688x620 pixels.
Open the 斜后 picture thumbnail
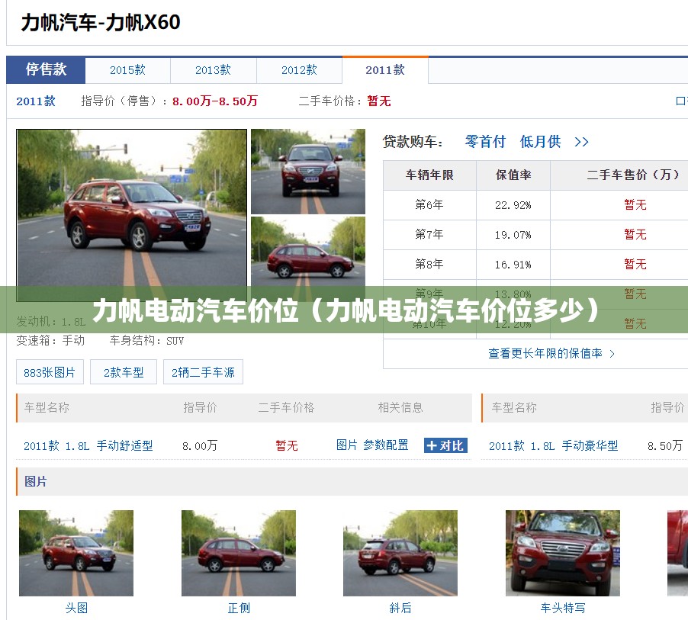400,553
